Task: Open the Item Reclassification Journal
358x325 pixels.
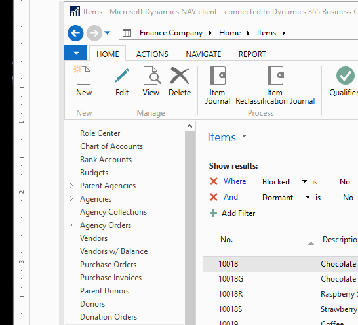Action: click(275, 85)
